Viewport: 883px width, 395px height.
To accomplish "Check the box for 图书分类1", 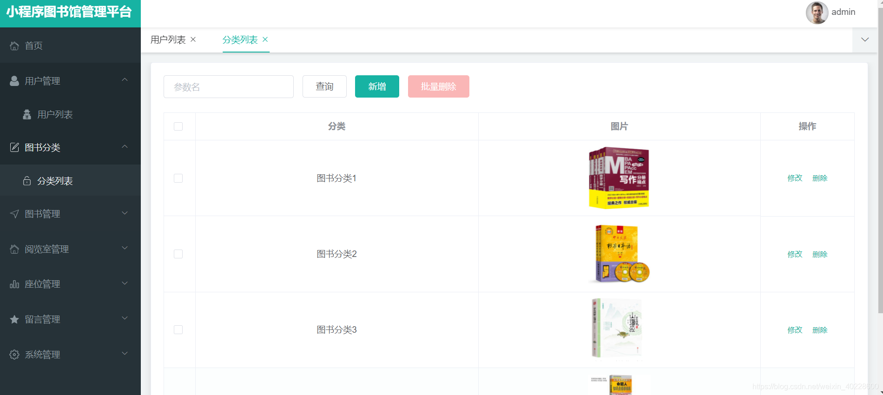I will click(x=178, y=178).
